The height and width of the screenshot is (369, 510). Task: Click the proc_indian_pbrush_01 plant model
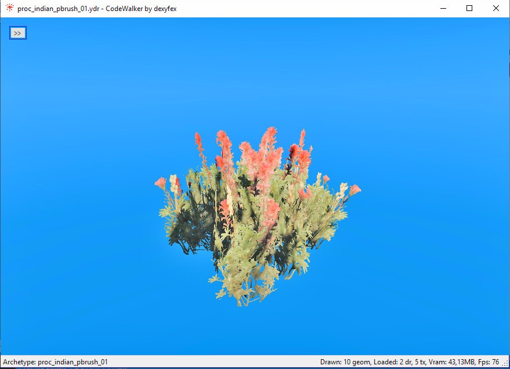coord(258,216)
